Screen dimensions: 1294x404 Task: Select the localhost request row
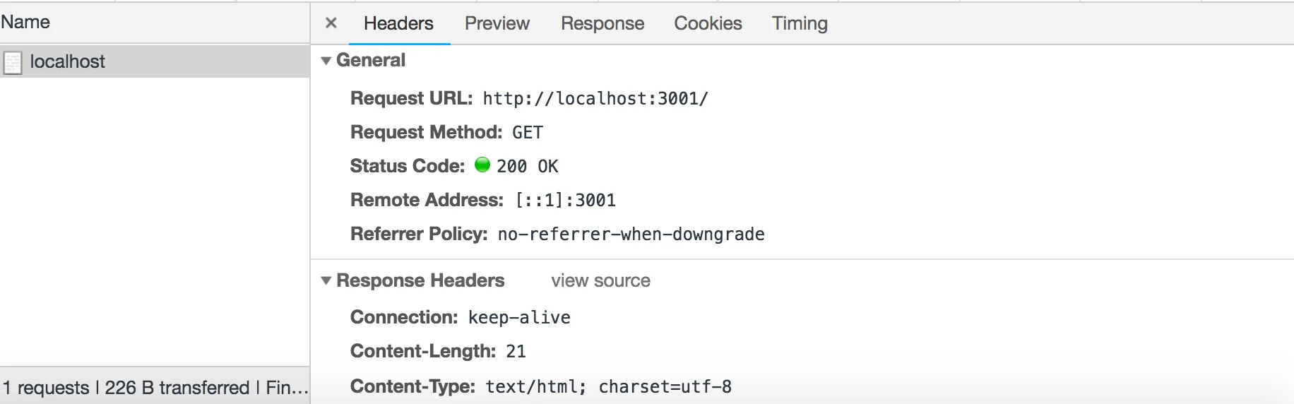(x=155, y=61)
